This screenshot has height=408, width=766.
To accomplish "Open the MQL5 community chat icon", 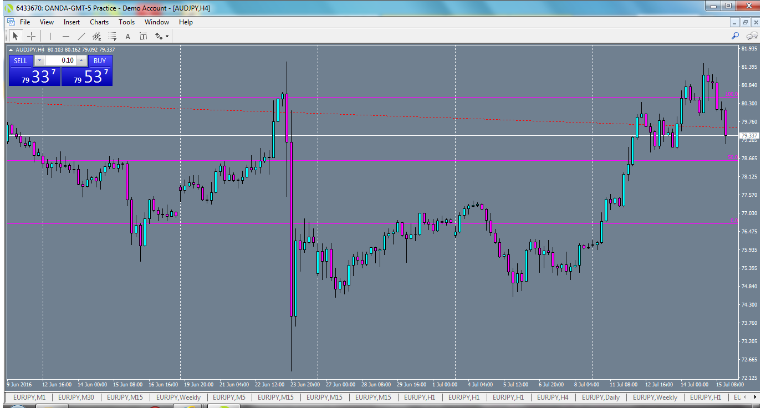I will pyautogui.click(x=752, y=35).
